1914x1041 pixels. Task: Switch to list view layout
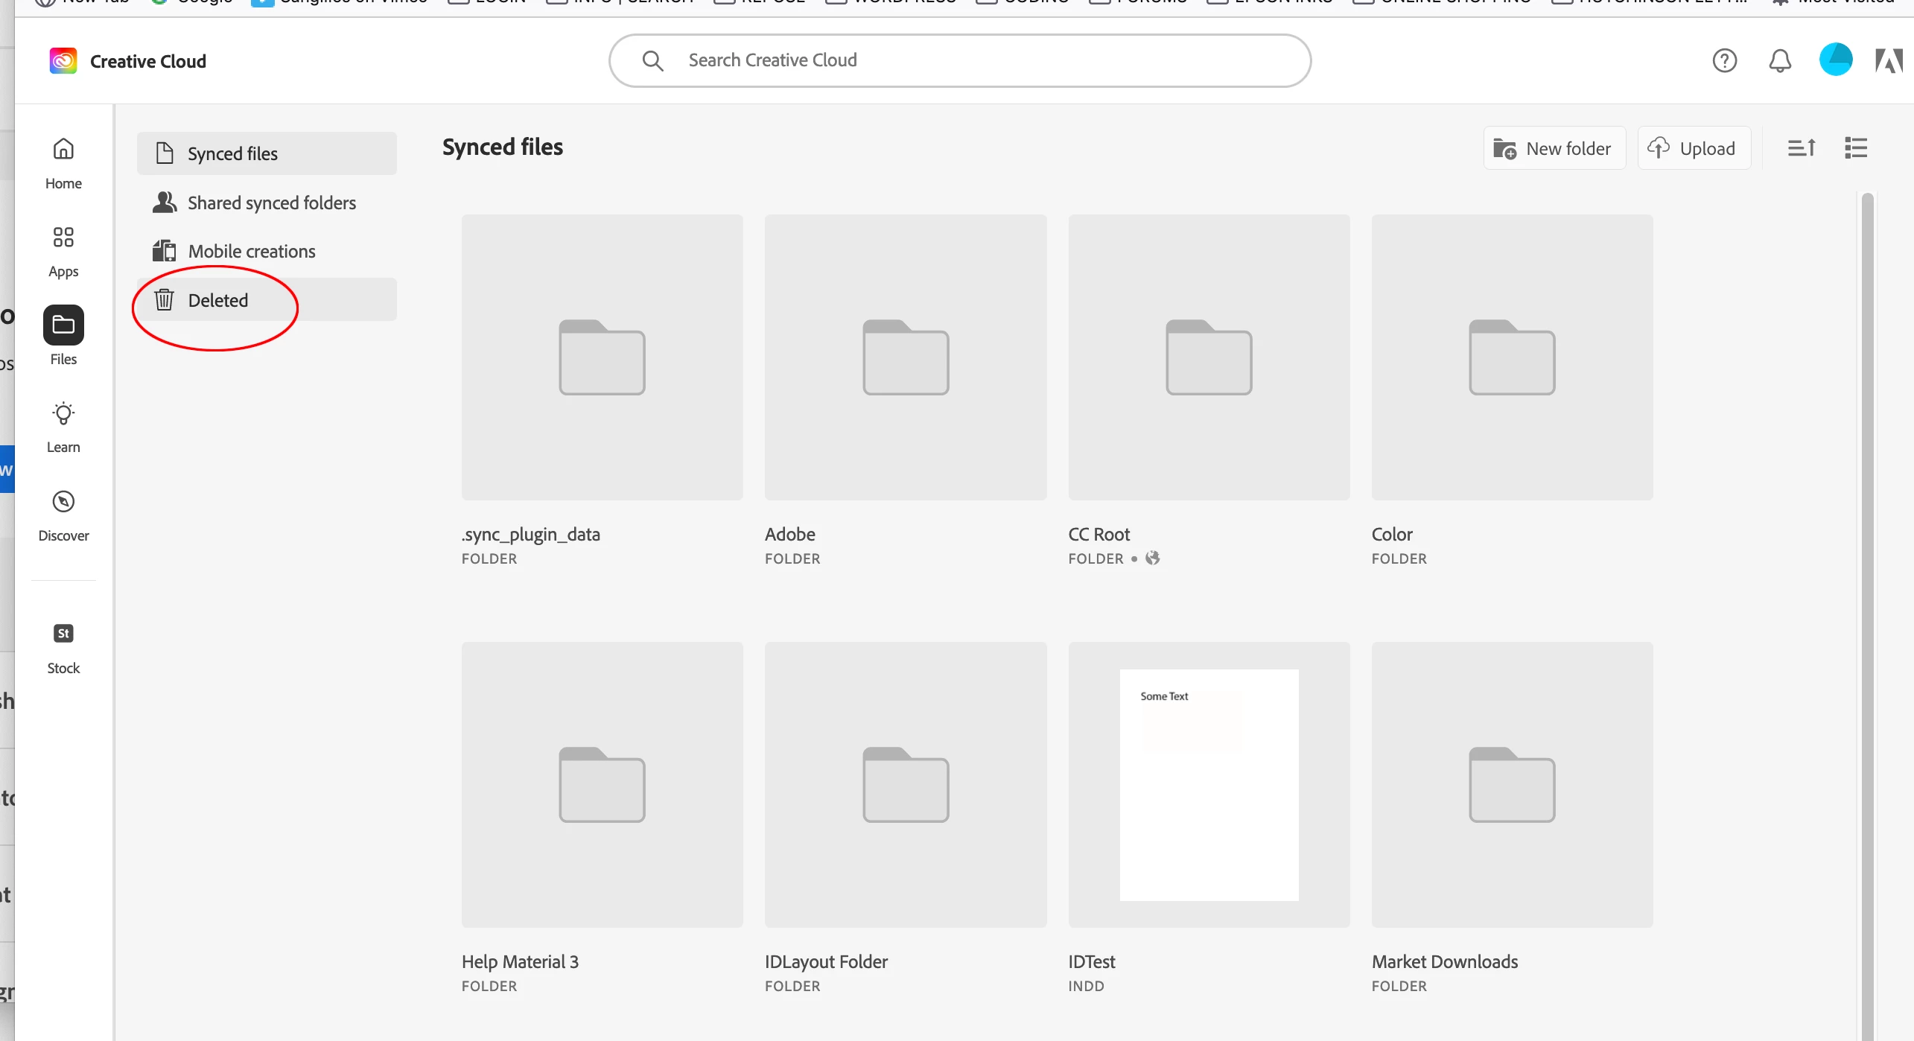(x=1855, y=148)
